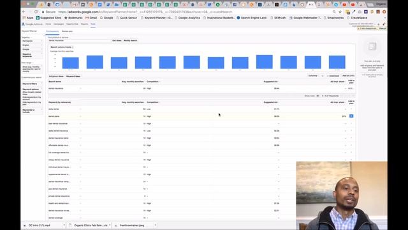Bookmark this page with the star icon

340,11
